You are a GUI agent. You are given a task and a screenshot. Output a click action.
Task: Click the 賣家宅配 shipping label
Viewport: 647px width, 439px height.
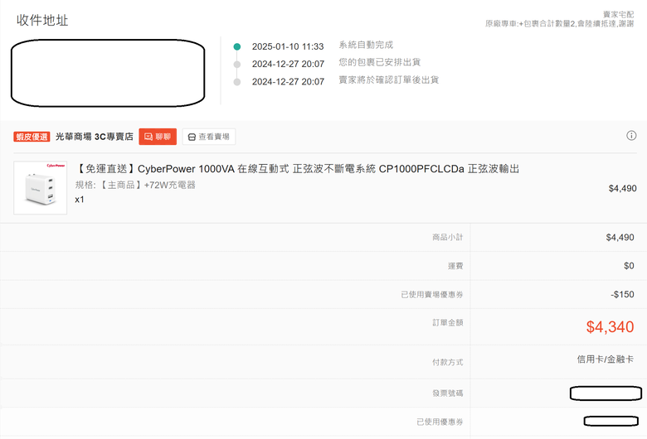click(x=618, y=14)
